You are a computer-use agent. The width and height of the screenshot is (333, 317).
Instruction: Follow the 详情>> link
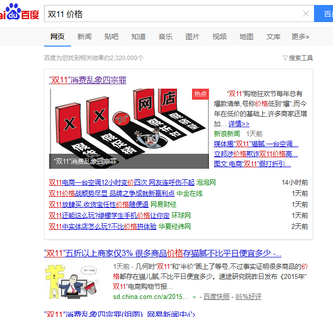tap(238, 124)
